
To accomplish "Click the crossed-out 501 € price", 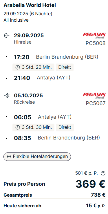I will point(87,173).
